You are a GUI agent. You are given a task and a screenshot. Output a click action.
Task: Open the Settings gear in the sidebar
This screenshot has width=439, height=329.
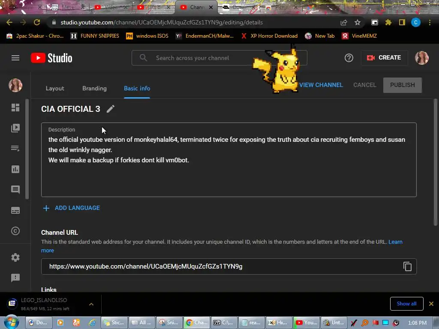[x=15, y=257]
